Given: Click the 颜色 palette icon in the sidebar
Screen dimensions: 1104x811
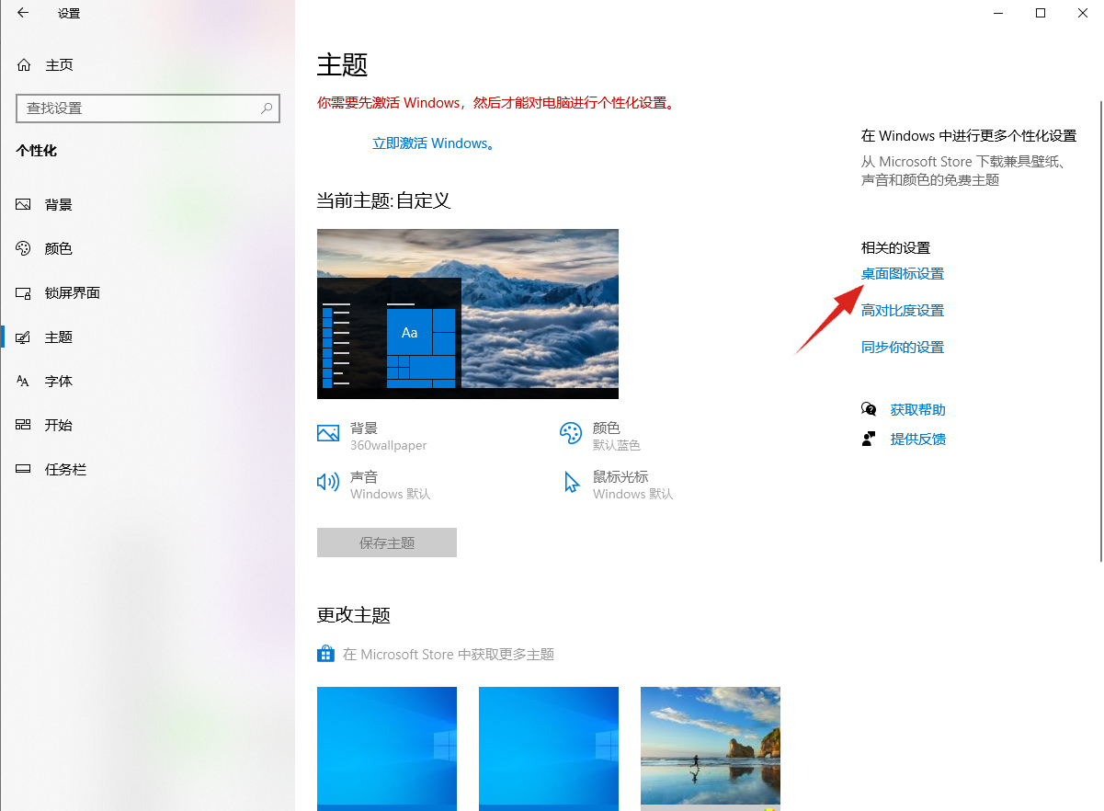Looking at the screenshot, I should pos(24,248).
